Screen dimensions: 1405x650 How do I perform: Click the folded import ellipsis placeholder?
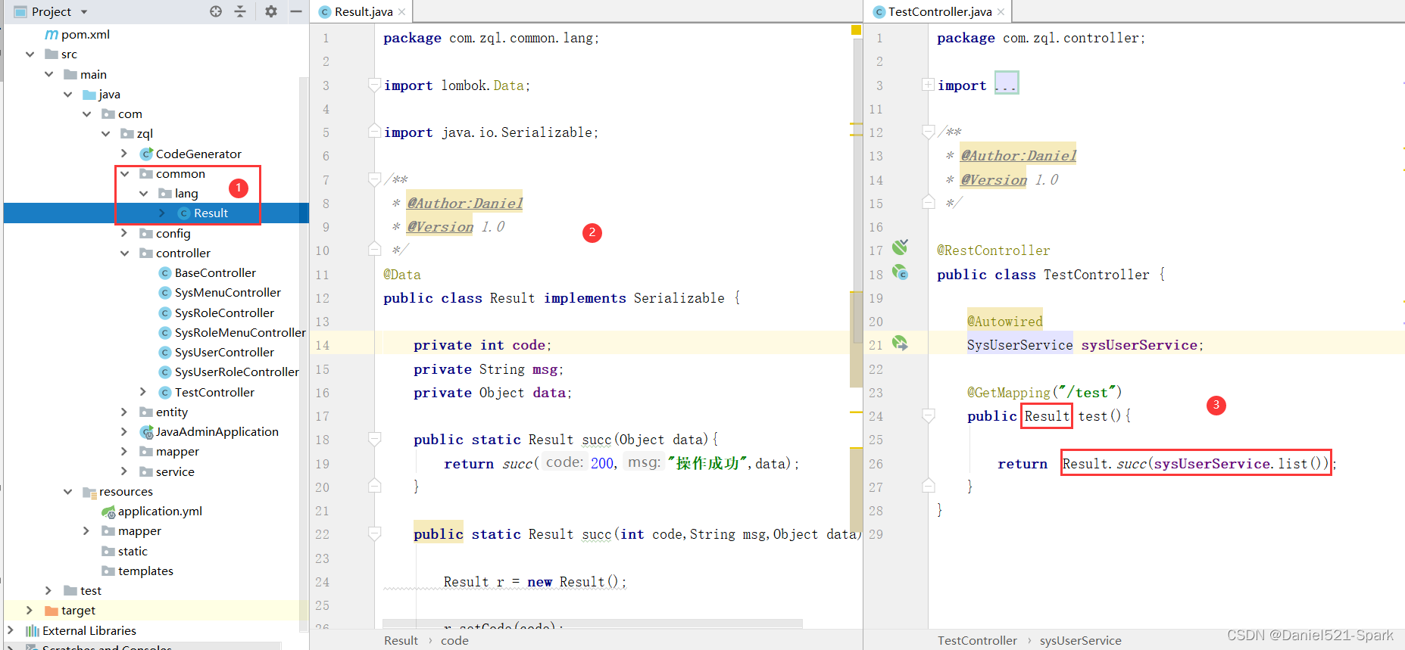(x=1007, y=83)
